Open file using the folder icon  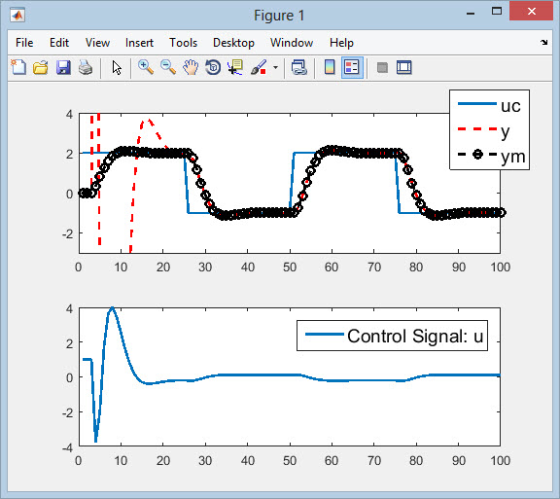[x=41, y=67]
